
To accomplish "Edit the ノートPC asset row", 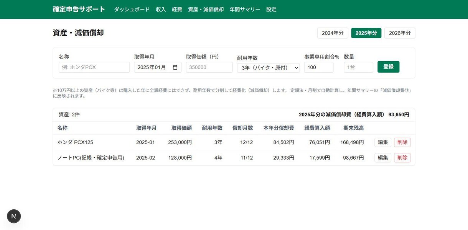I will [383, 158].
